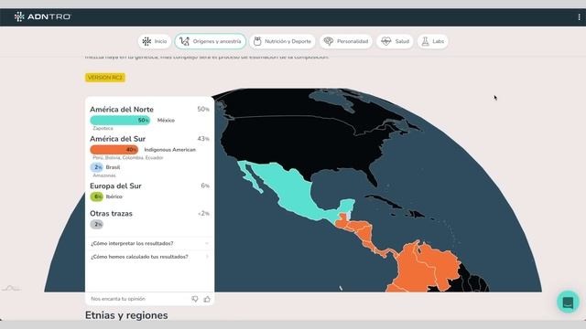Click the Nutrición apple icon
This screenshot has width=586, height=329.
click(x=257, y=41)
